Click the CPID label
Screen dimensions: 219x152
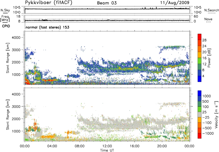(6, 26)
